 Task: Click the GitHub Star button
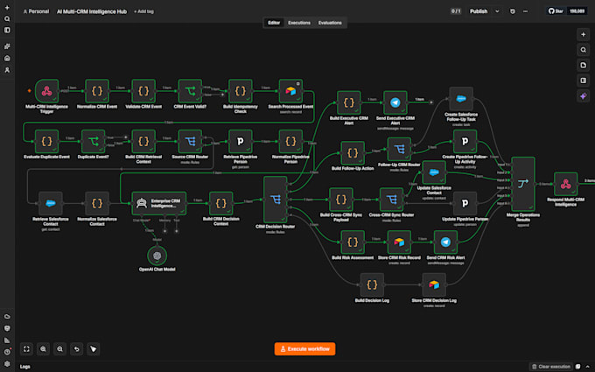point(556,11)
